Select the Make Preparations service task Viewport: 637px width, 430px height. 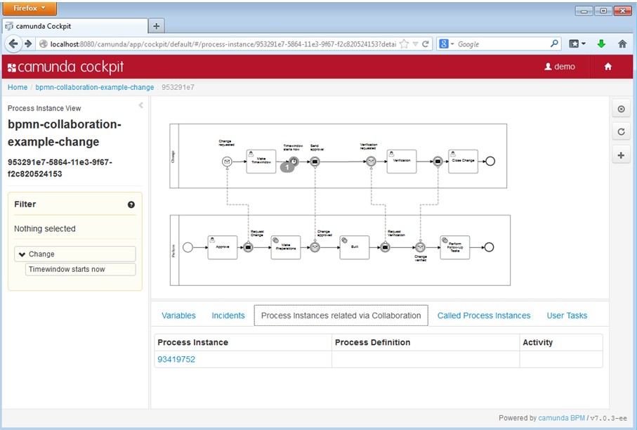click(x=286, y=247)
